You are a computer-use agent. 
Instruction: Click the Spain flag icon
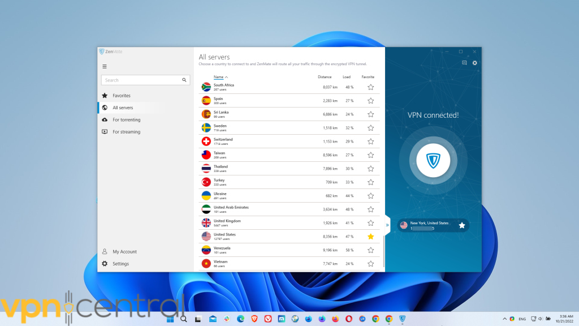point(206,101)
